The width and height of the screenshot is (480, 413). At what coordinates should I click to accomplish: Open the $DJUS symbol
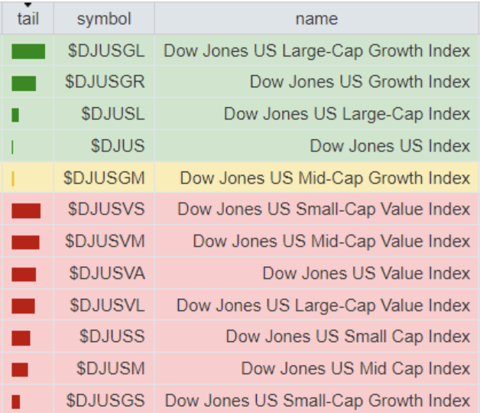coord(117,146)
